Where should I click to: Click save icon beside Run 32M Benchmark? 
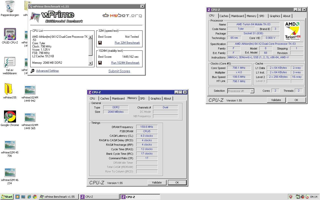tap(100, 43)
